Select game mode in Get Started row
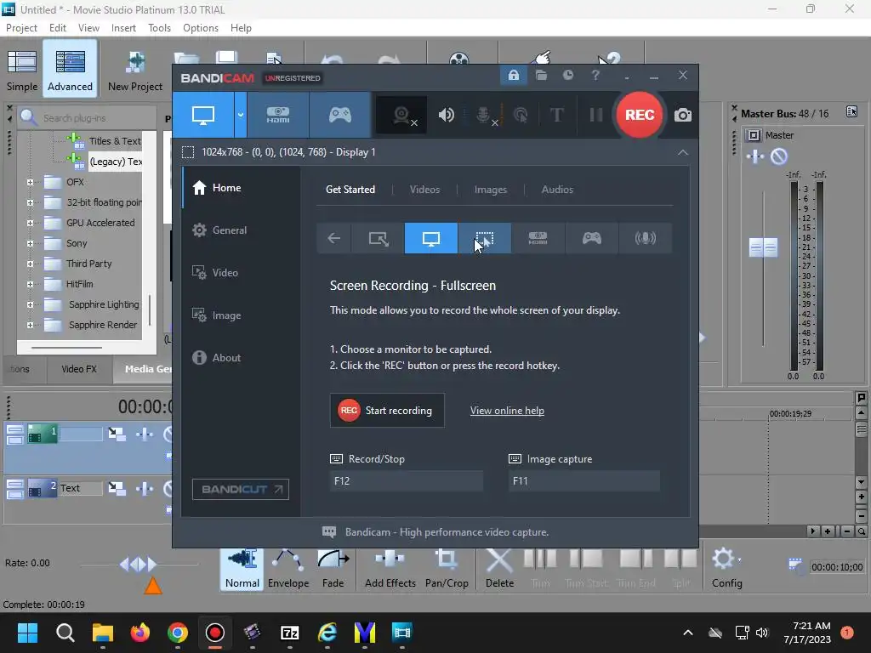This screenshot has width=871, height=653. 592,238
